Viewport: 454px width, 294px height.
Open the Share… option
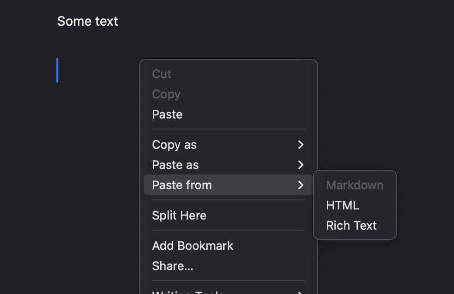click(x=173, y=266)
